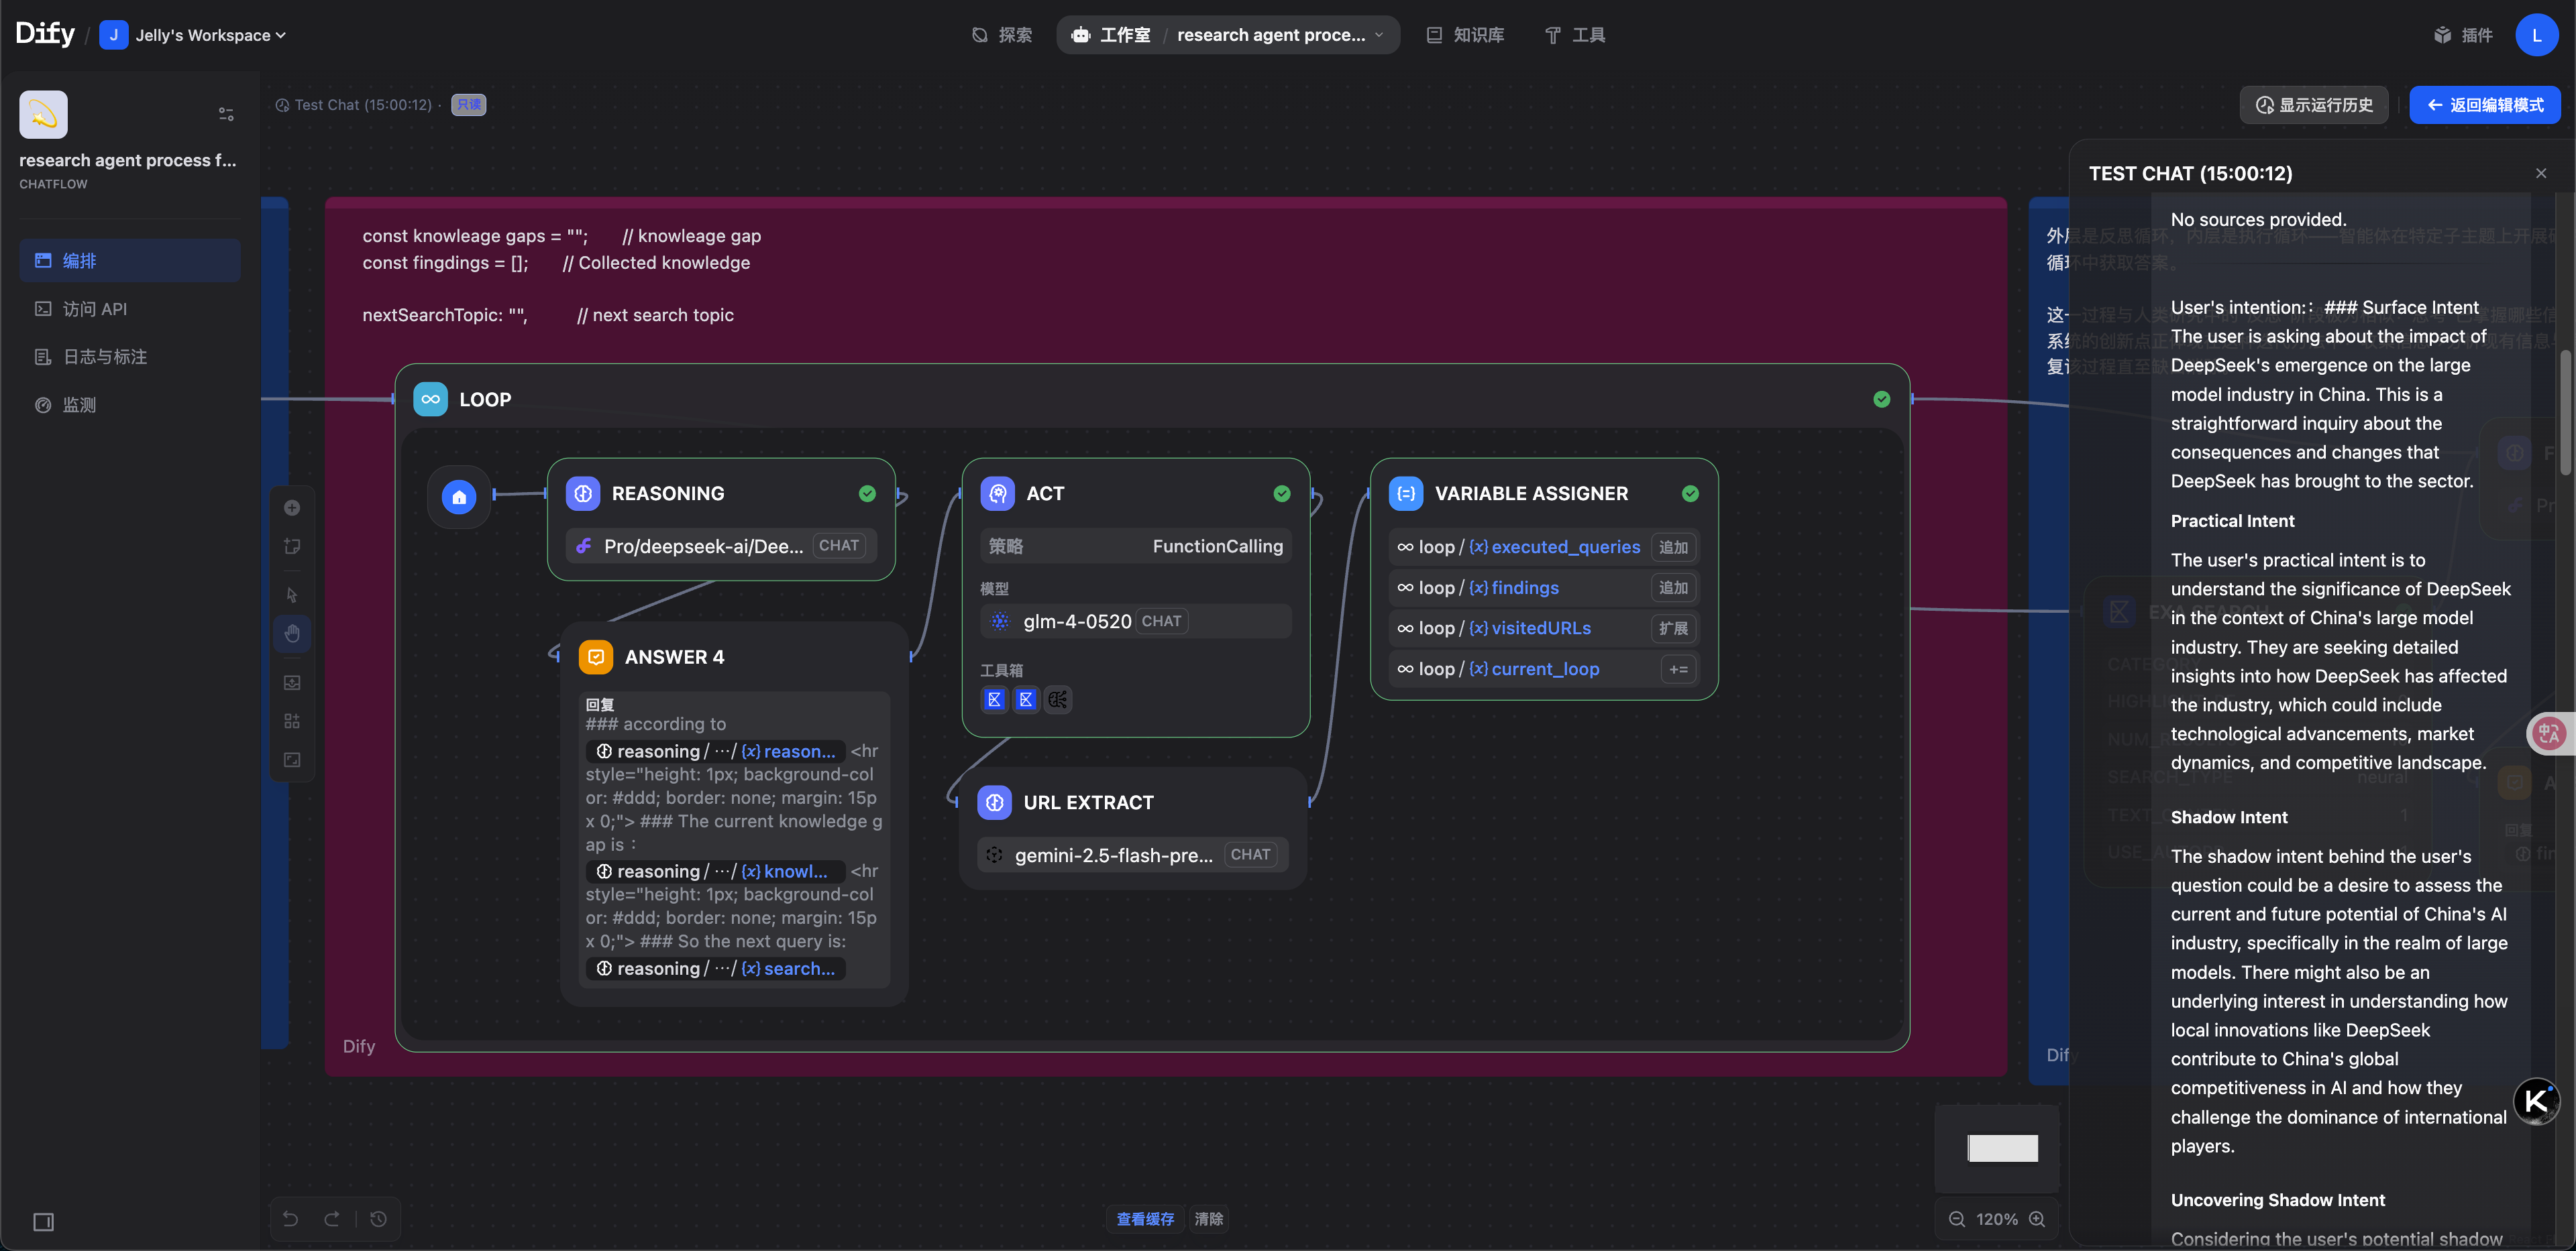Viewport: 2576px width, 1251px height.
Task: Click the LOOP node green success check
Action: pyautogui.click(x=1881, y=399)
